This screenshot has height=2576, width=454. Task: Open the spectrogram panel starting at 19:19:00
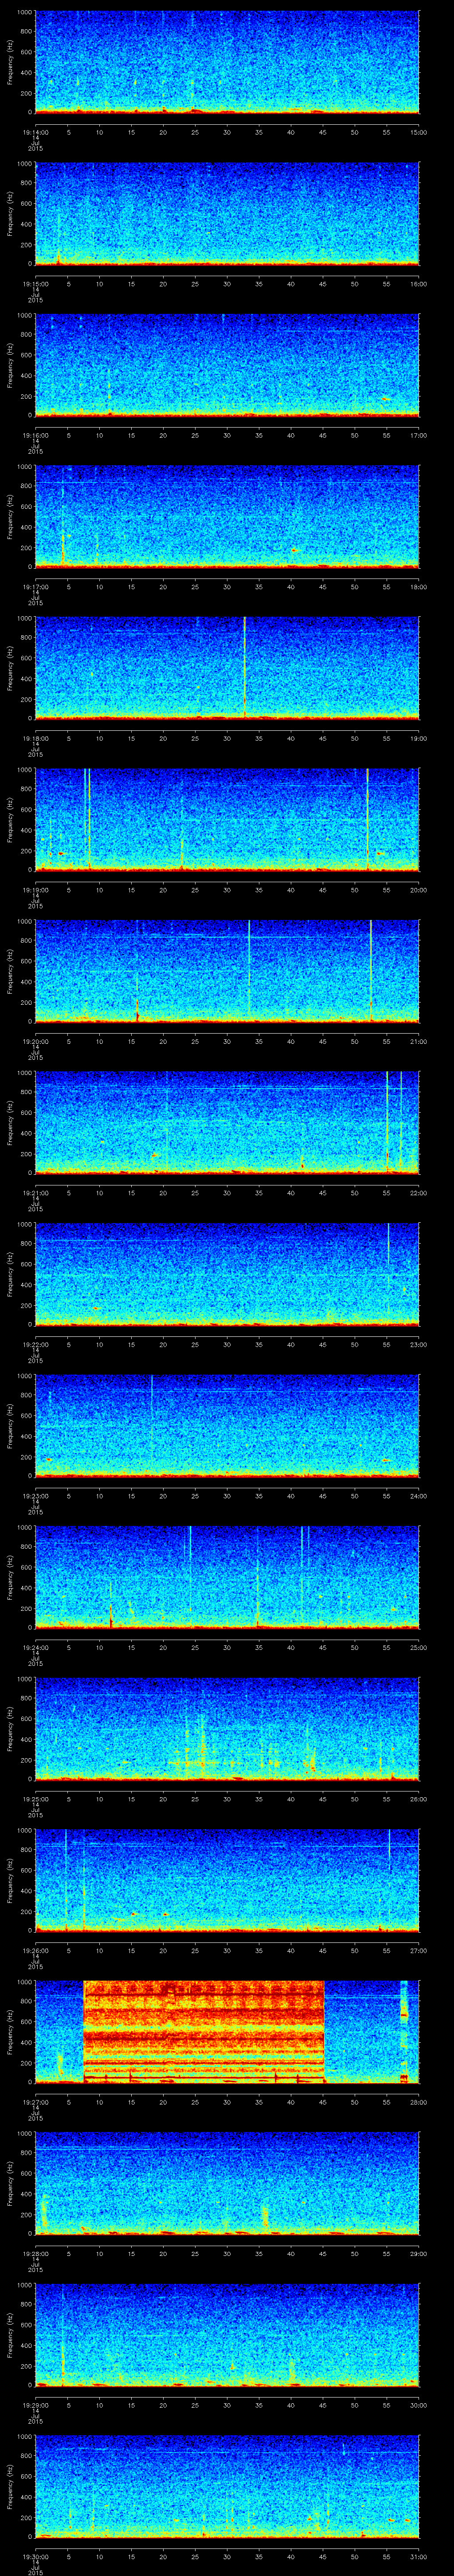coord(227,820)
